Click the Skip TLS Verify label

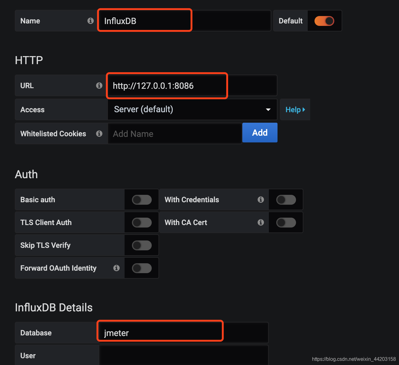(x=45, y=245)
